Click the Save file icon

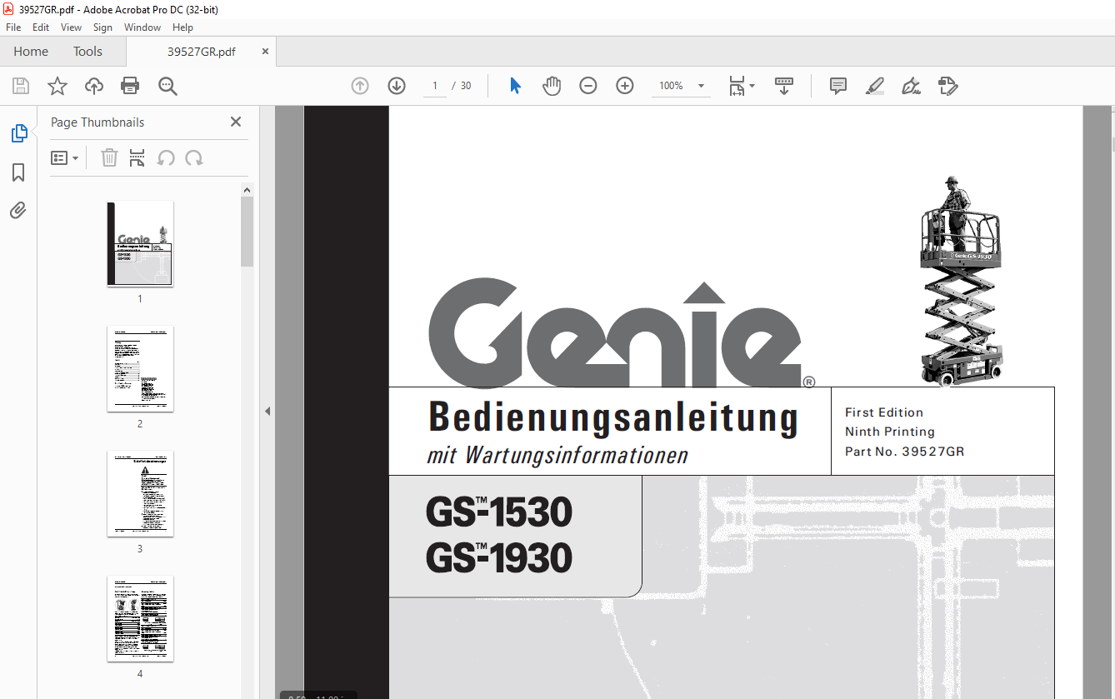tap(21, 86)
